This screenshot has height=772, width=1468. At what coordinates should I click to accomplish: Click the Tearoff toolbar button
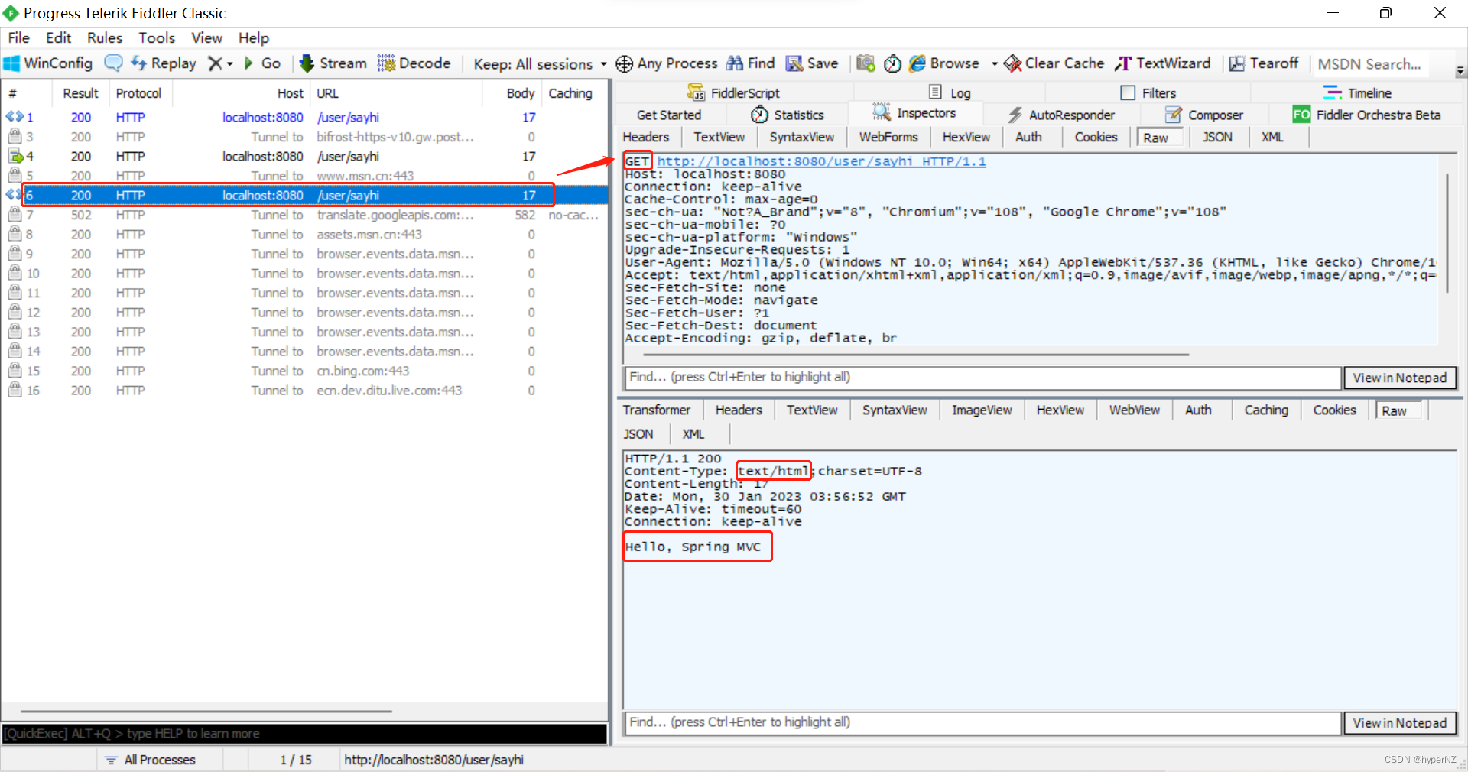pos(1264,63)
